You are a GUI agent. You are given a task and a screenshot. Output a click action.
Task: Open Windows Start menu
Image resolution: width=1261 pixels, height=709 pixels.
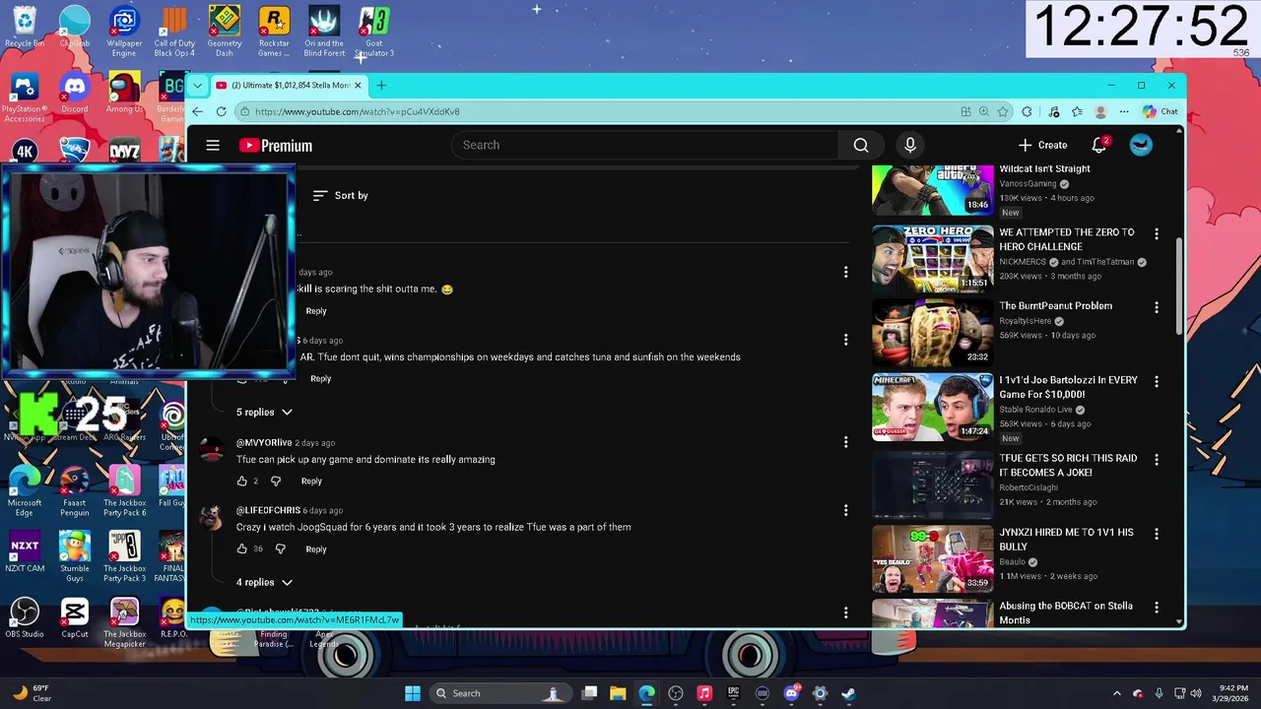413,693
